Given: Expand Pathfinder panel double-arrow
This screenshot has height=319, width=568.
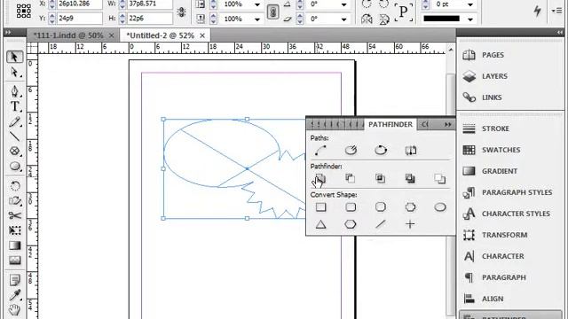Looking at the screenshot, I should (447, 124).
